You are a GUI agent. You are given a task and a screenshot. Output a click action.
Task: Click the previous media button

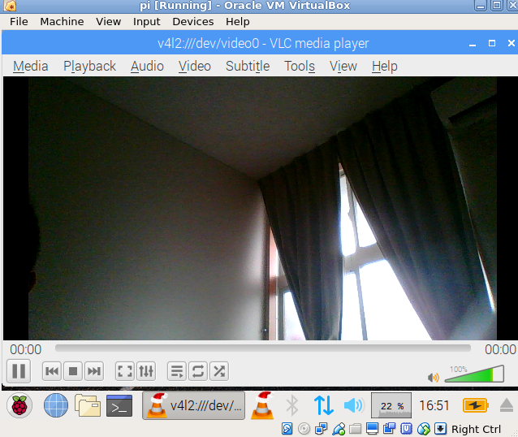click(x=52, y=371)
